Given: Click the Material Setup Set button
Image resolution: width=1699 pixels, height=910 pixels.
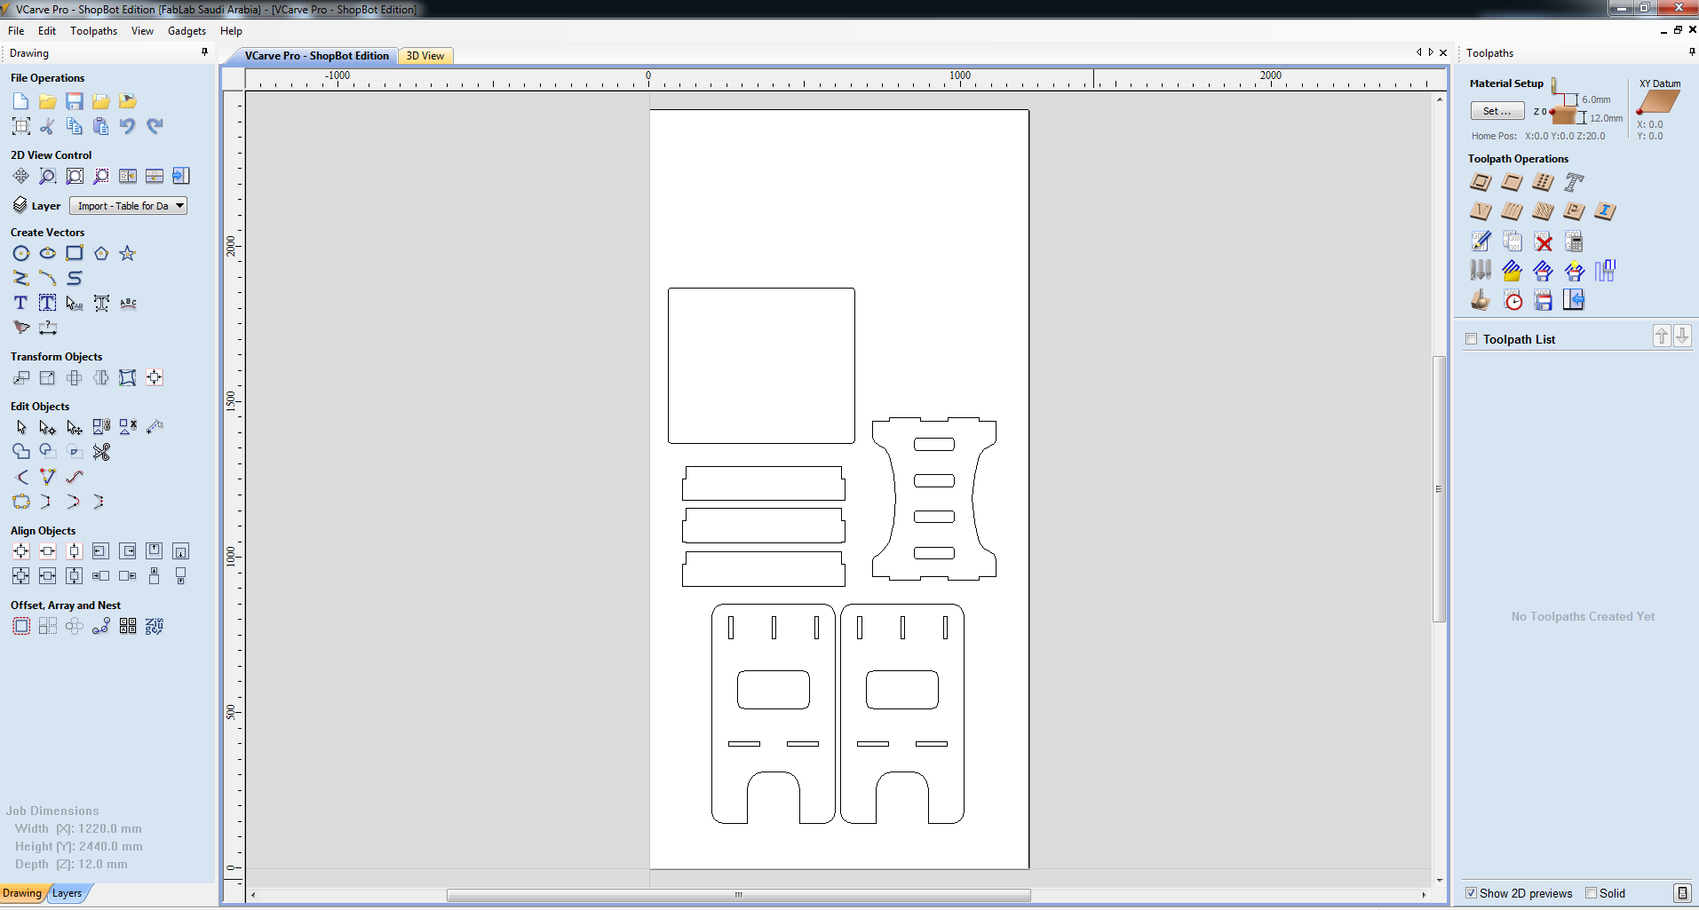Looking at the screenshot, I should coord(1497,111).
